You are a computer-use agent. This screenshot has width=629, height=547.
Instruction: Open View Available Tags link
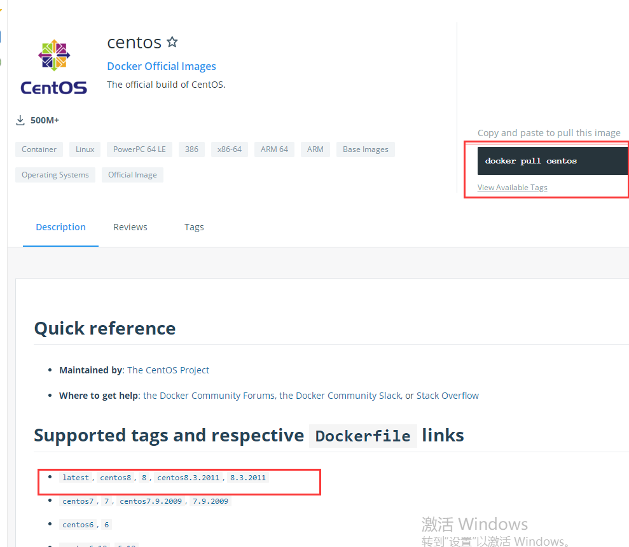coord(512,188)
